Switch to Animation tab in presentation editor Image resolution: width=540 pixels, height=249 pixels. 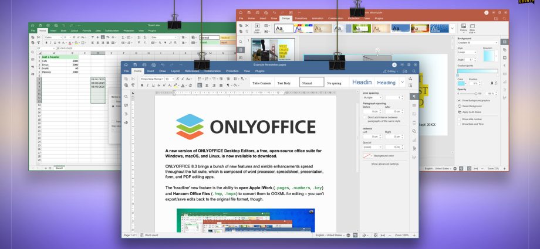318,18
